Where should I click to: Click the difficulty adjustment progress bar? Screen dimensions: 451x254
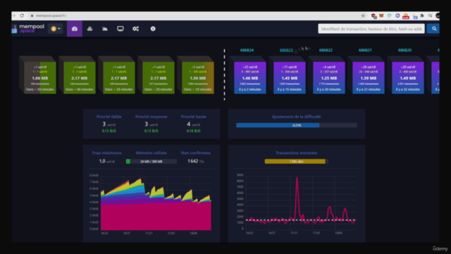click(297, 126)
